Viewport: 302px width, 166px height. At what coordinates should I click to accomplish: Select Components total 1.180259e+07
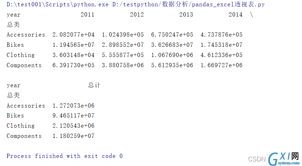73,136
